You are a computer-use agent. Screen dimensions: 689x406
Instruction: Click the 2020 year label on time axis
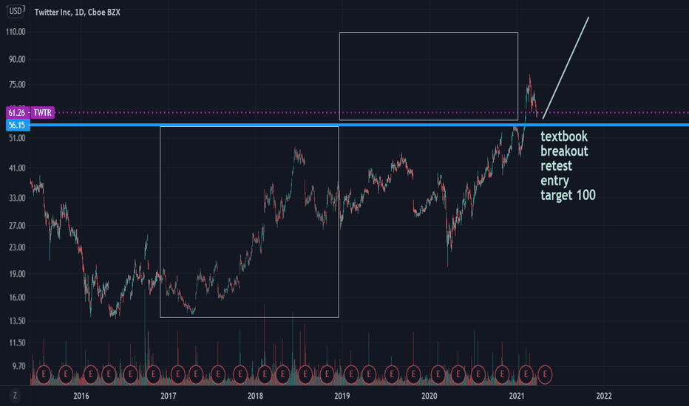pos(430,396)
